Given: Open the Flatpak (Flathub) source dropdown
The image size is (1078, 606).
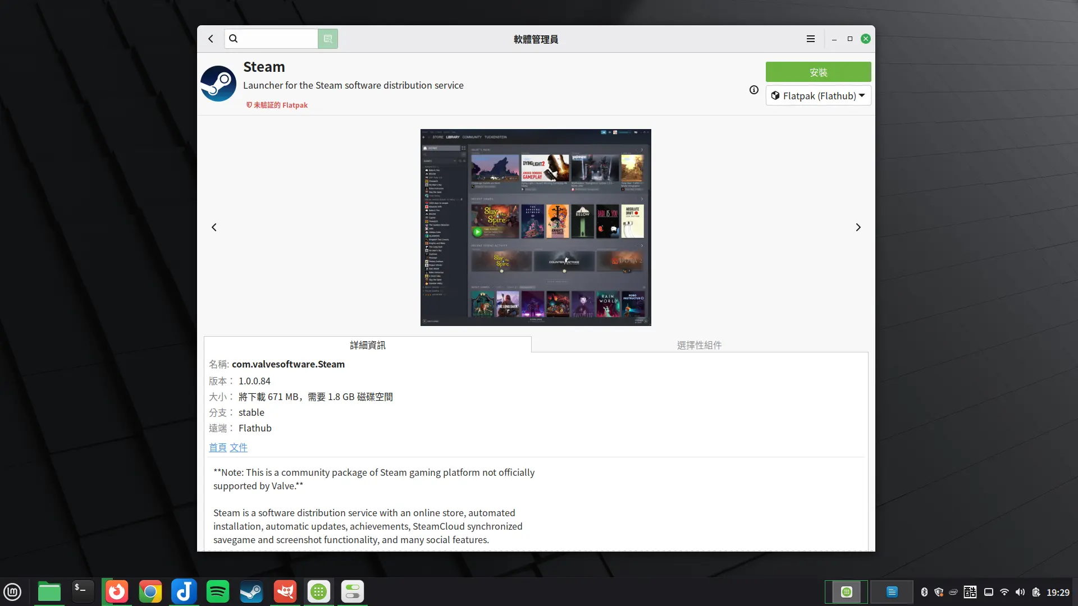Looking at the screenshot, I should pos(818,95).
